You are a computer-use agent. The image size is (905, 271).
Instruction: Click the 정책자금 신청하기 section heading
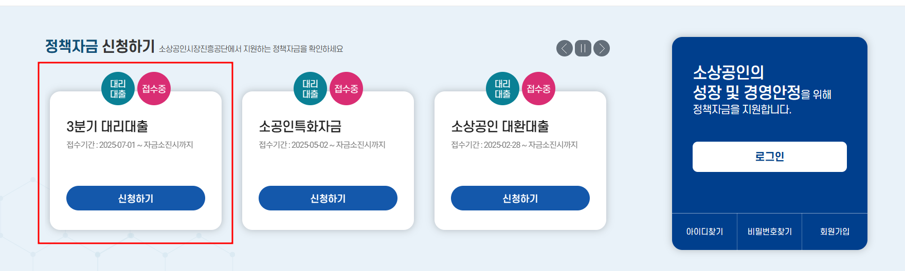(100, 46)
